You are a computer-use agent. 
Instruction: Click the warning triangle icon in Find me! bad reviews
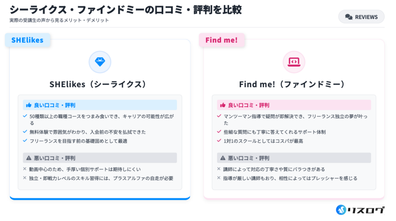pyautogui.click(x=222, y=158)
